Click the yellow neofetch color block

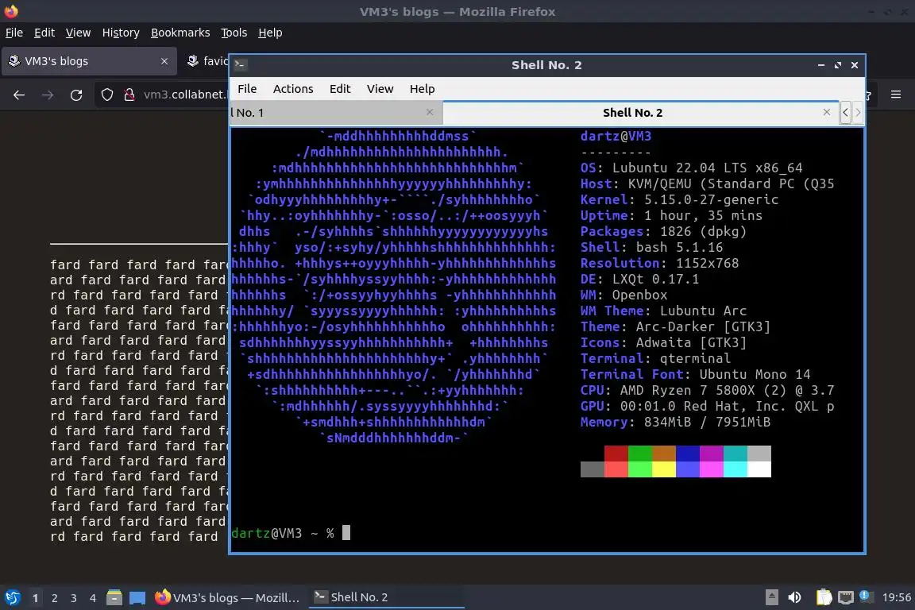click(663, 469)
